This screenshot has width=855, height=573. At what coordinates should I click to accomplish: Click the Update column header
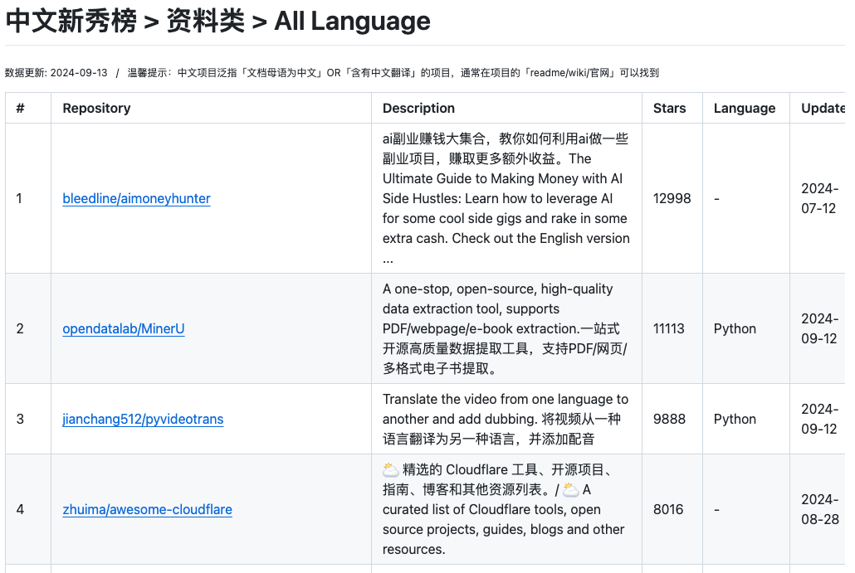click(x=822, y=109)
